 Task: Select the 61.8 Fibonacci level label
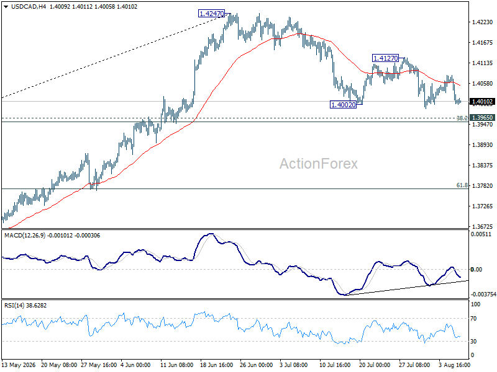point(462,185)
